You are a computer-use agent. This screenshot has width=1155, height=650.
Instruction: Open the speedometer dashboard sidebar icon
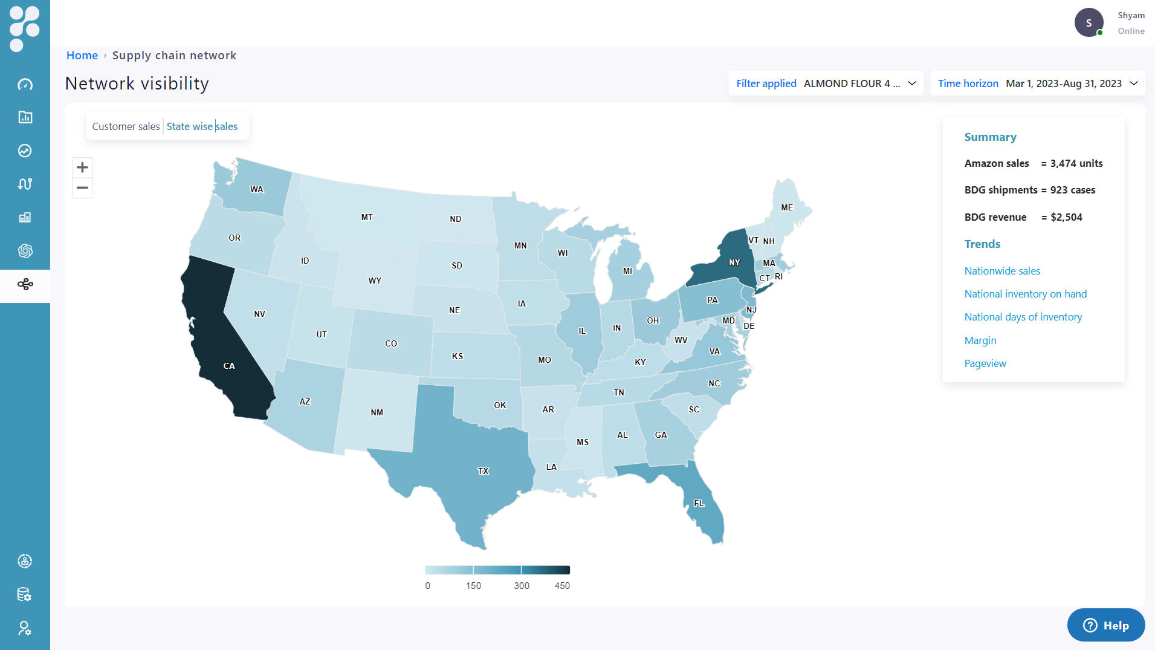click(x=25, y=84)
